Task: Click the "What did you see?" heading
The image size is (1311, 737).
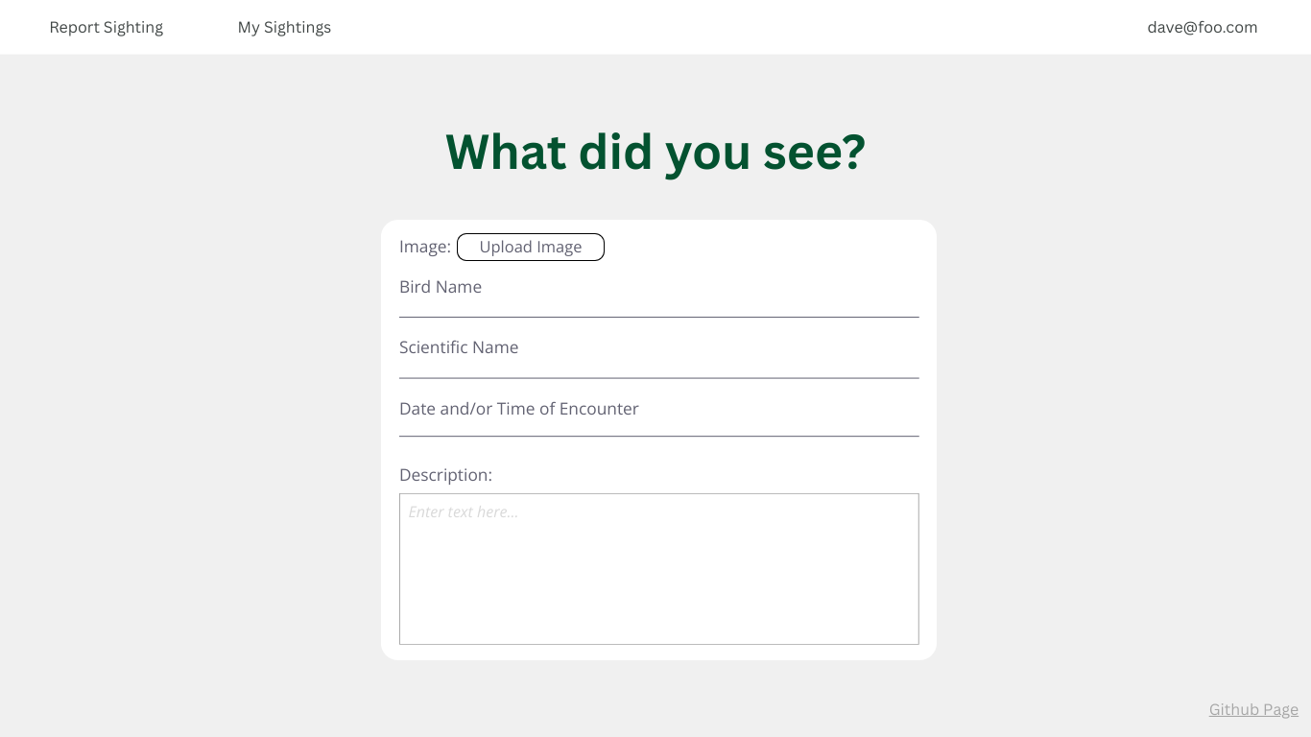Action: pyautogui.click(x=655, y=152)
